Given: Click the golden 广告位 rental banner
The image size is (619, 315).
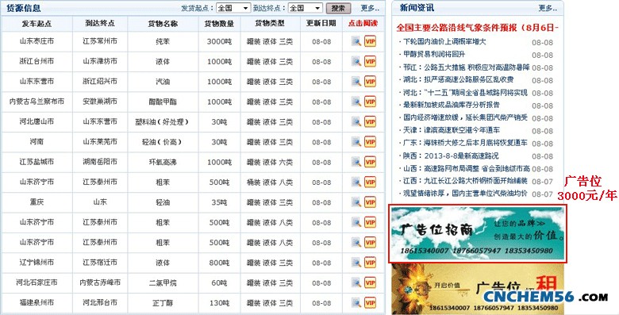Looking at the screenshot, I should (478, 289).
